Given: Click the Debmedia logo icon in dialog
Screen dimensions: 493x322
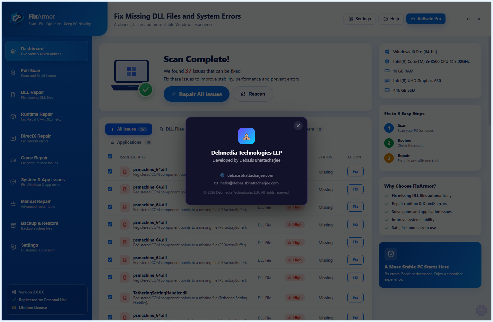Looking at the screenshot, I should 246,136.
